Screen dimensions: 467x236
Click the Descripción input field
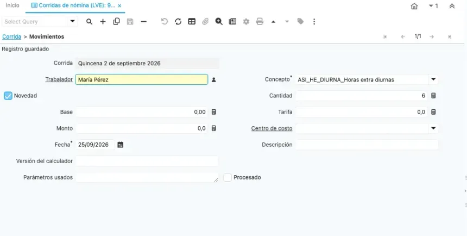(x=367, y=145)
